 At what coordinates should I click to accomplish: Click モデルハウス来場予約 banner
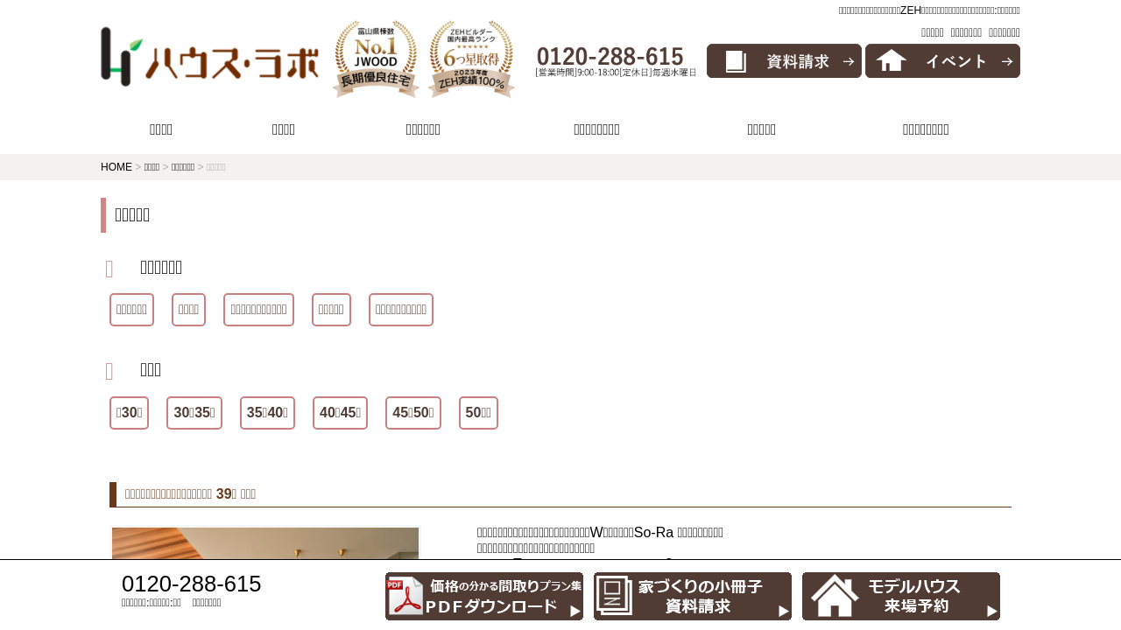(901, 597)
